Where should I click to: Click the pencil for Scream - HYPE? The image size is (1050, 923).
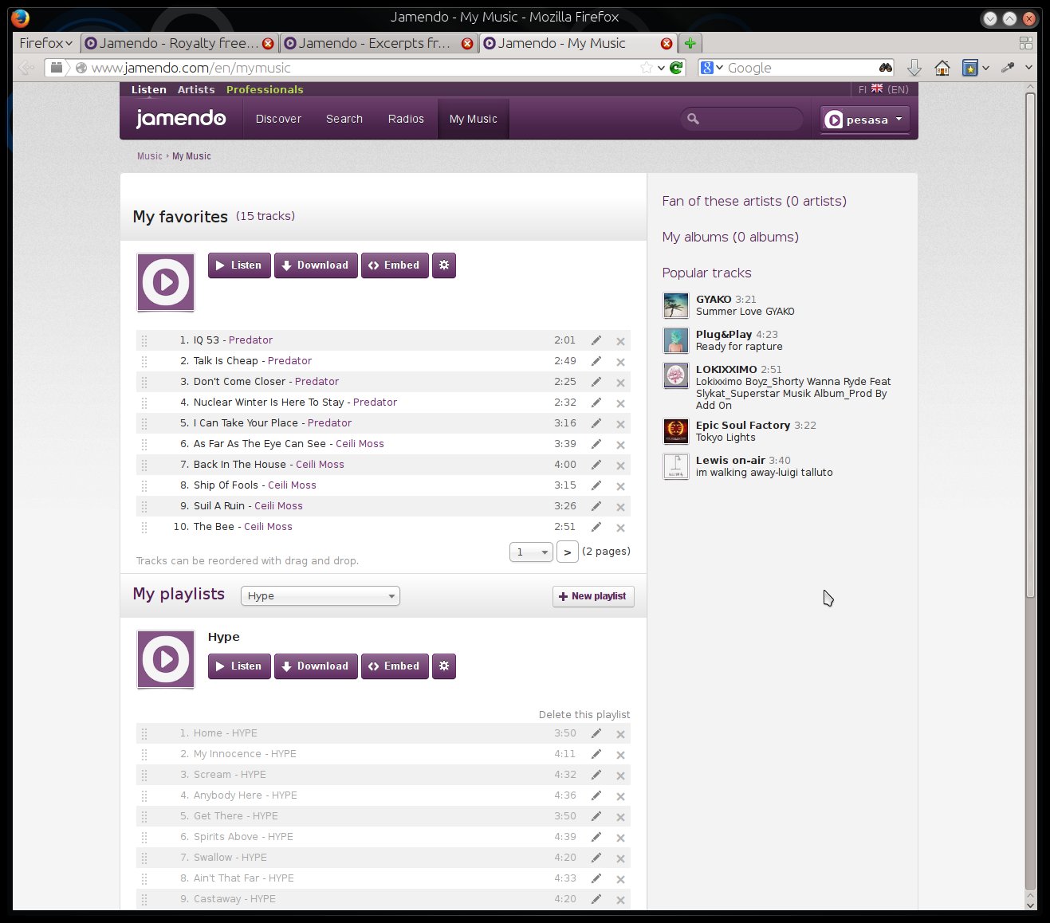click(x=596, y=775)
